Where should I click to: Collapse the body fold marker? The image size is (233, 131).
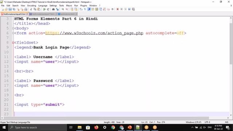13,28
